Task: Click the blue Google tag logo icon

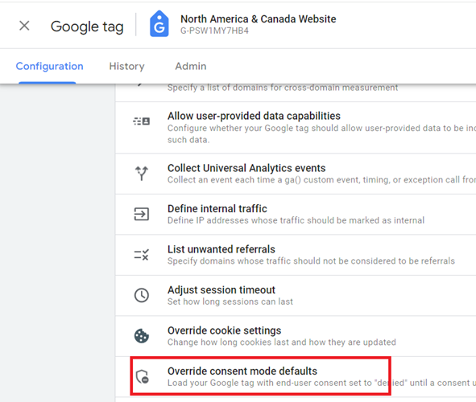Action: tap(159, 23)
